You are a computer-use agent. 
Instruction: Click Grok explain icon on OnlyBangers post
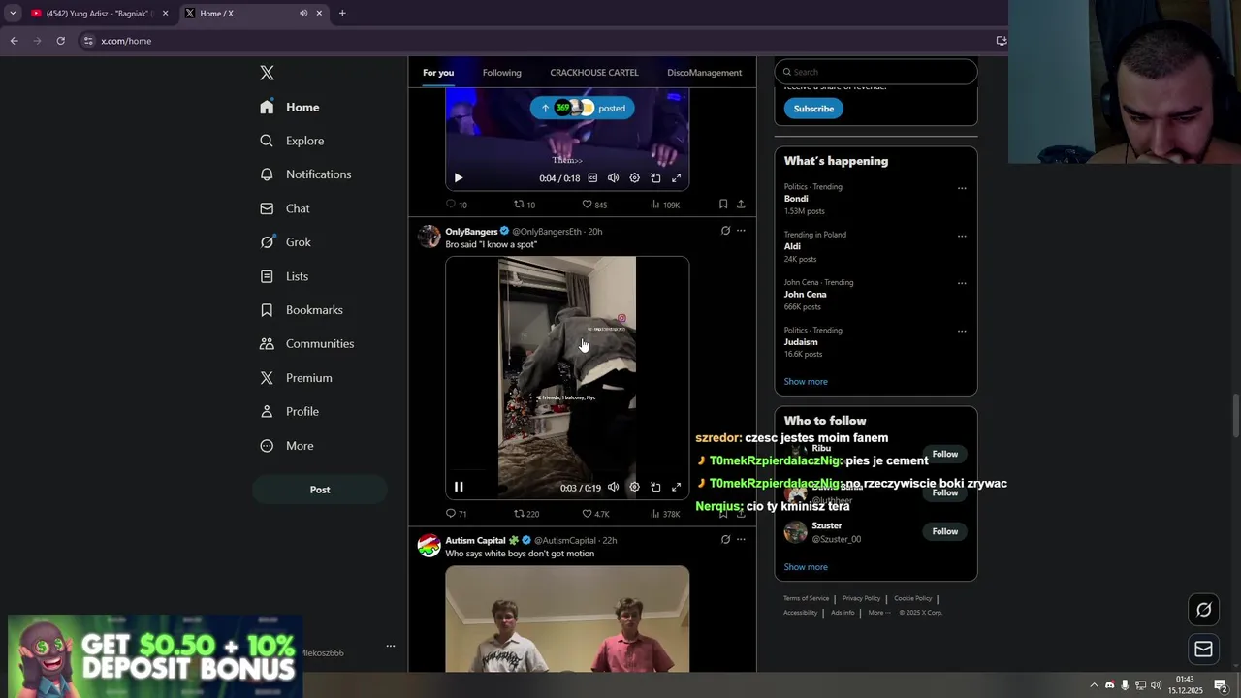coord(725,231)
